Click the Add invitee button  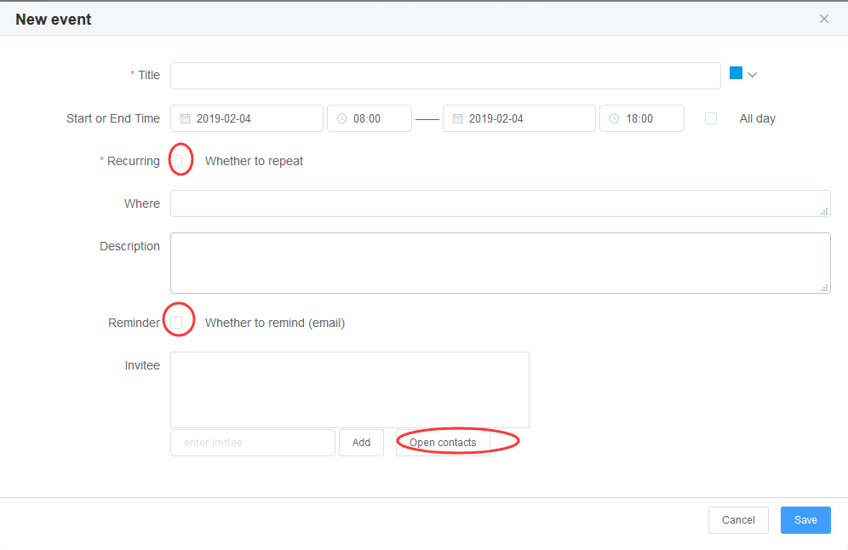pyautogui.click(x=361, y=443)
